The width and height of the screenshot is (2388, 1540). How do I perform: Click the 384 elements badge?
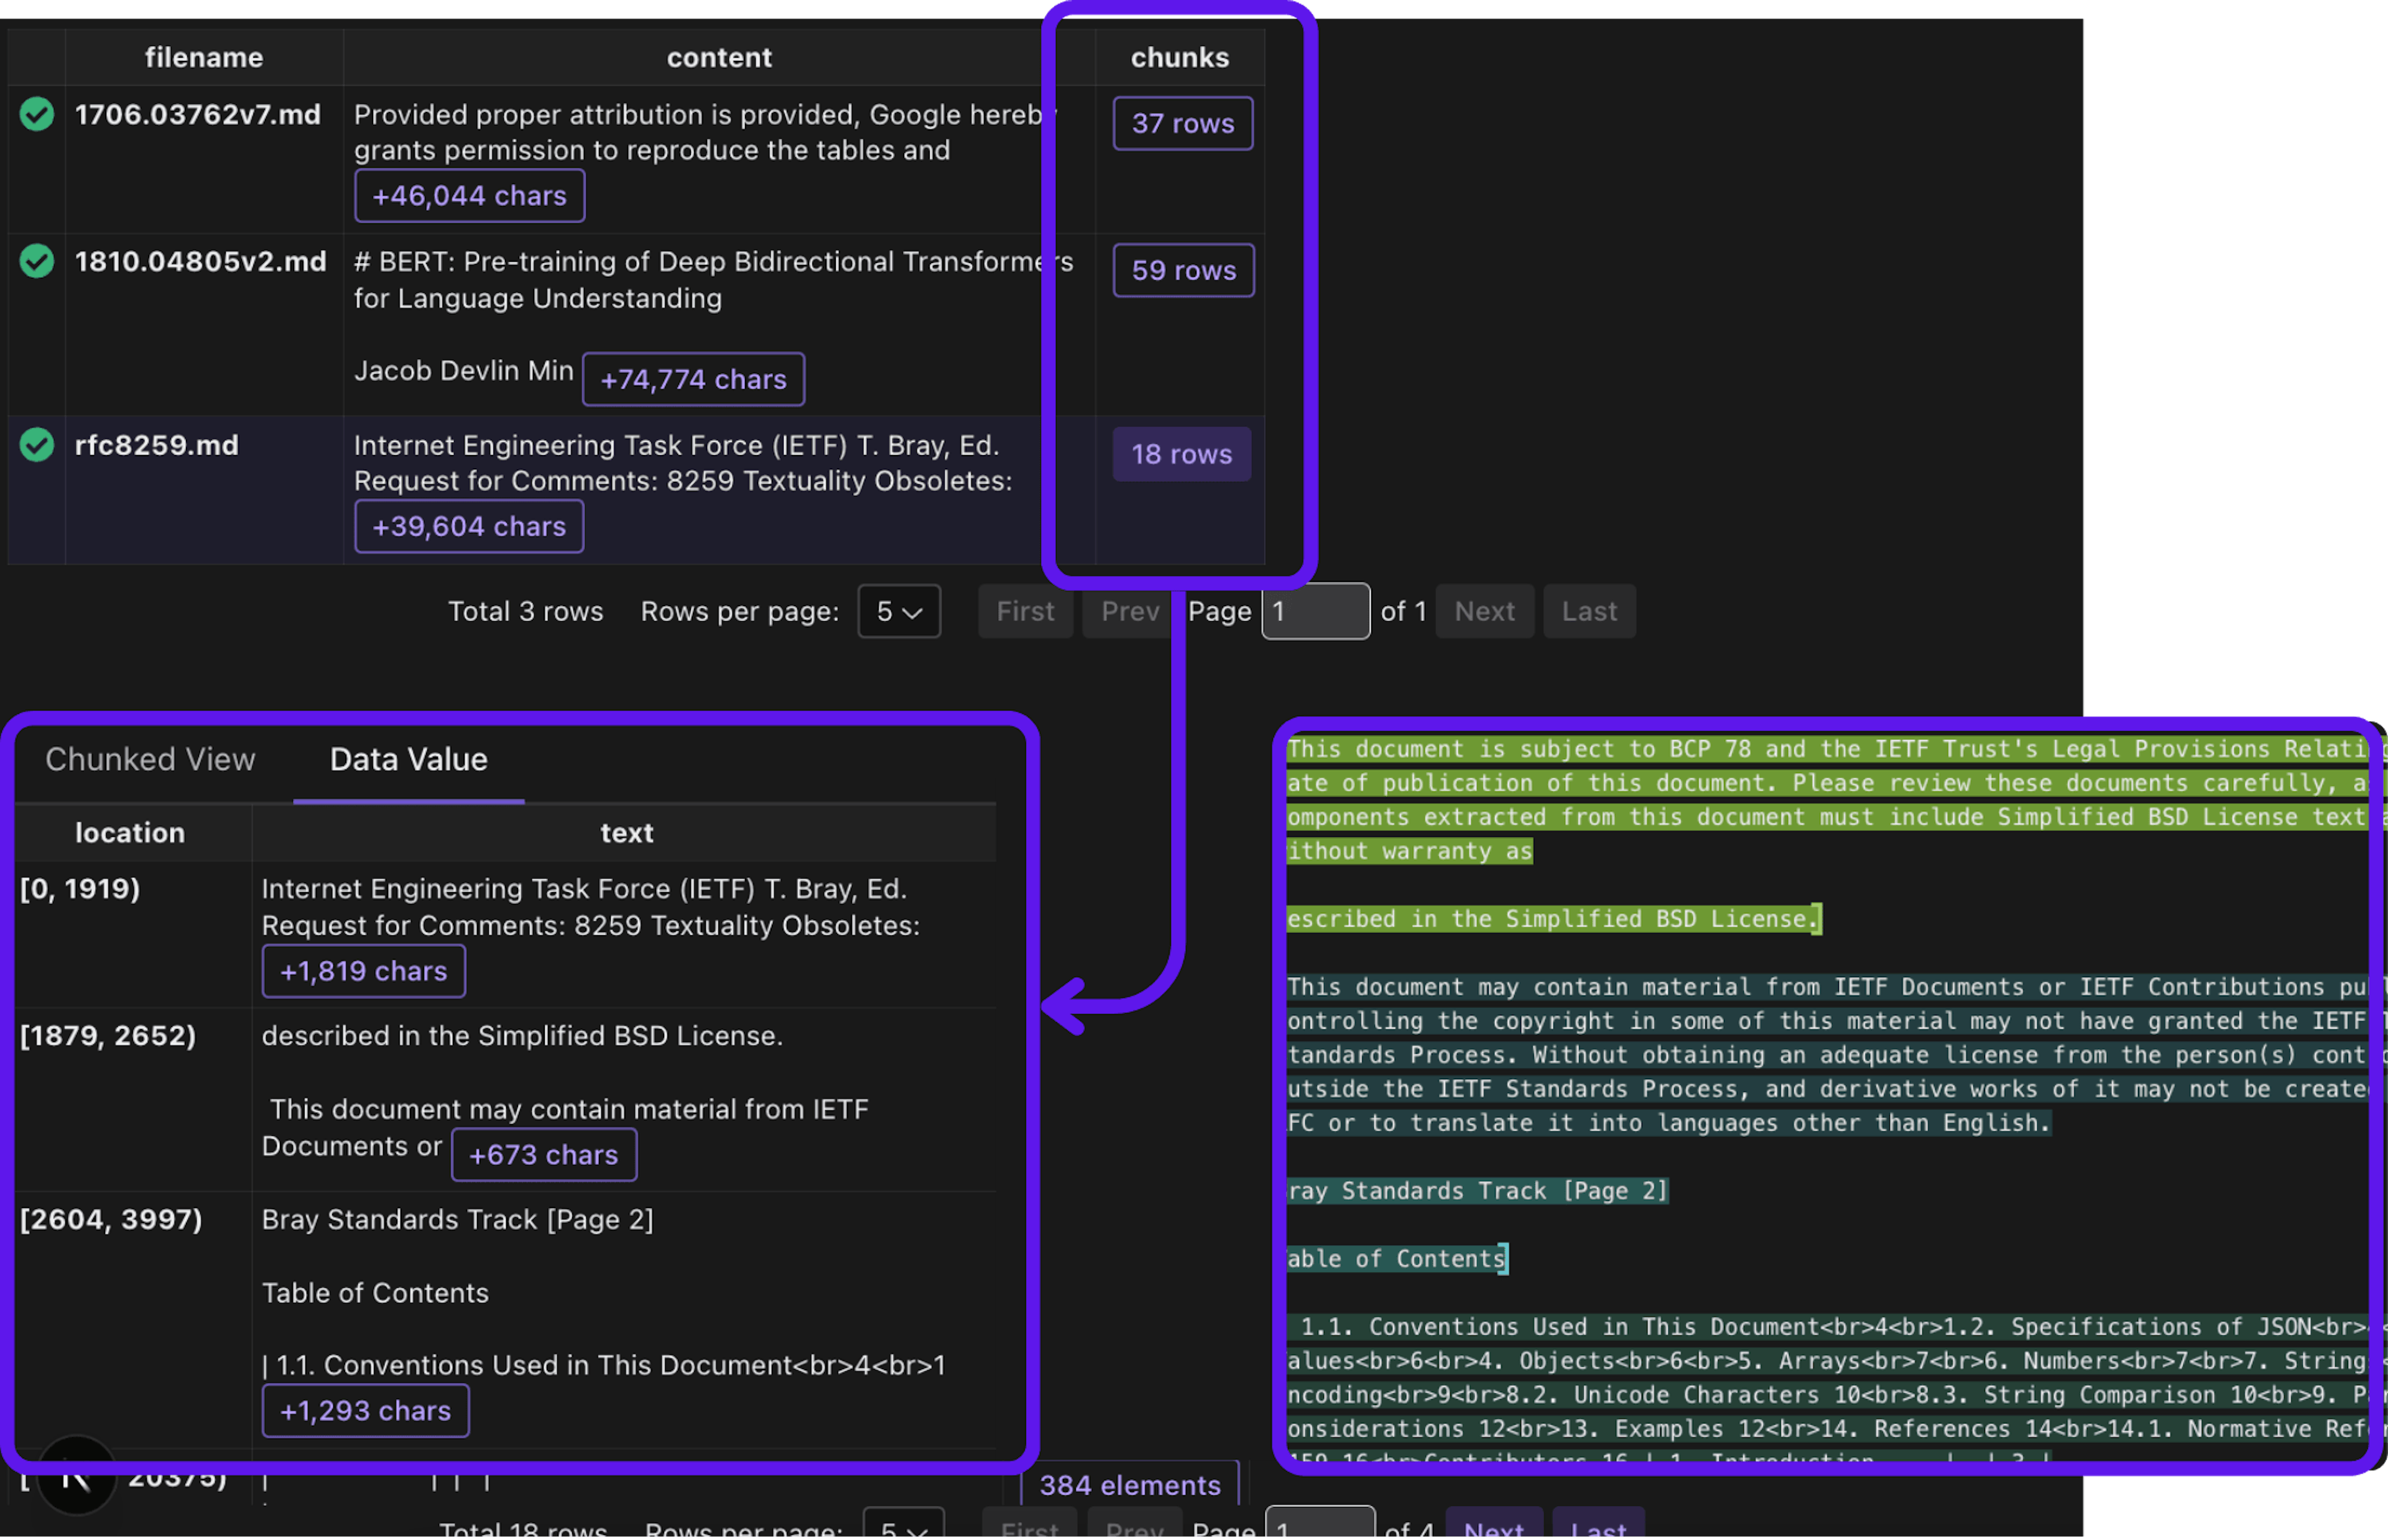(x=1129, y=1485)
